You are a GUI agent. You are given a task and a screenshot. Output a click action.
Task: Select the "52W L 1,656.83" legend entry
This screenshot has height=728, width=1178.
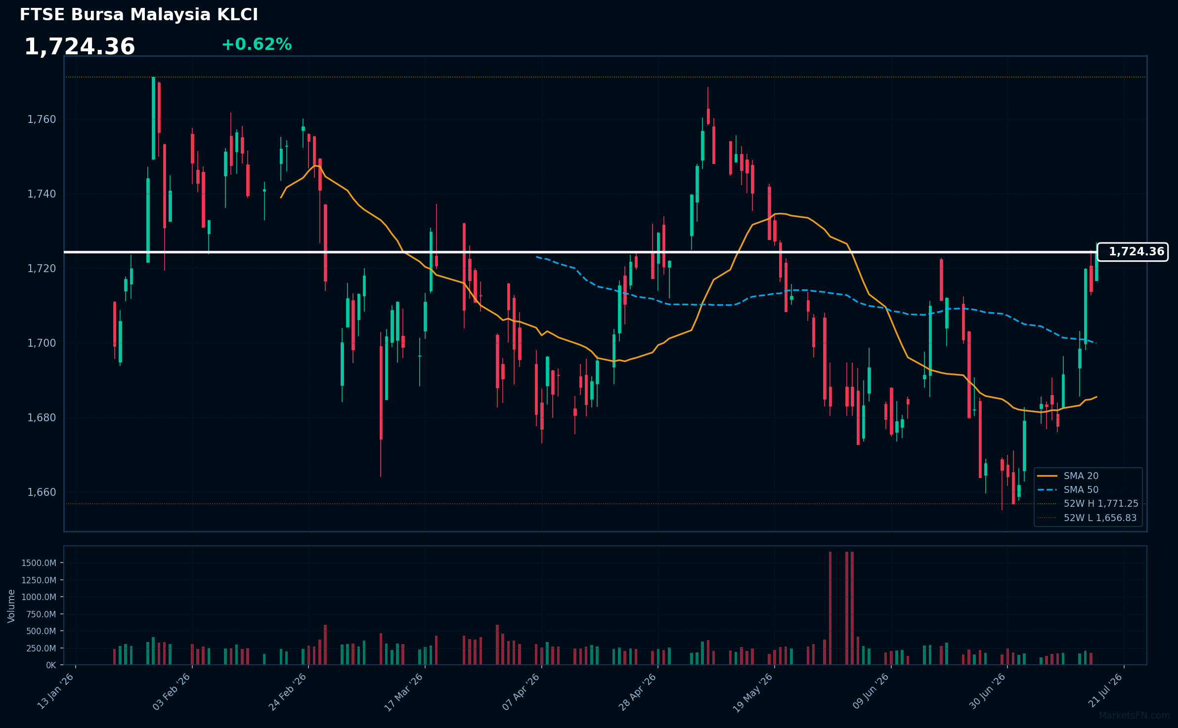click(x=1087, y=518)
